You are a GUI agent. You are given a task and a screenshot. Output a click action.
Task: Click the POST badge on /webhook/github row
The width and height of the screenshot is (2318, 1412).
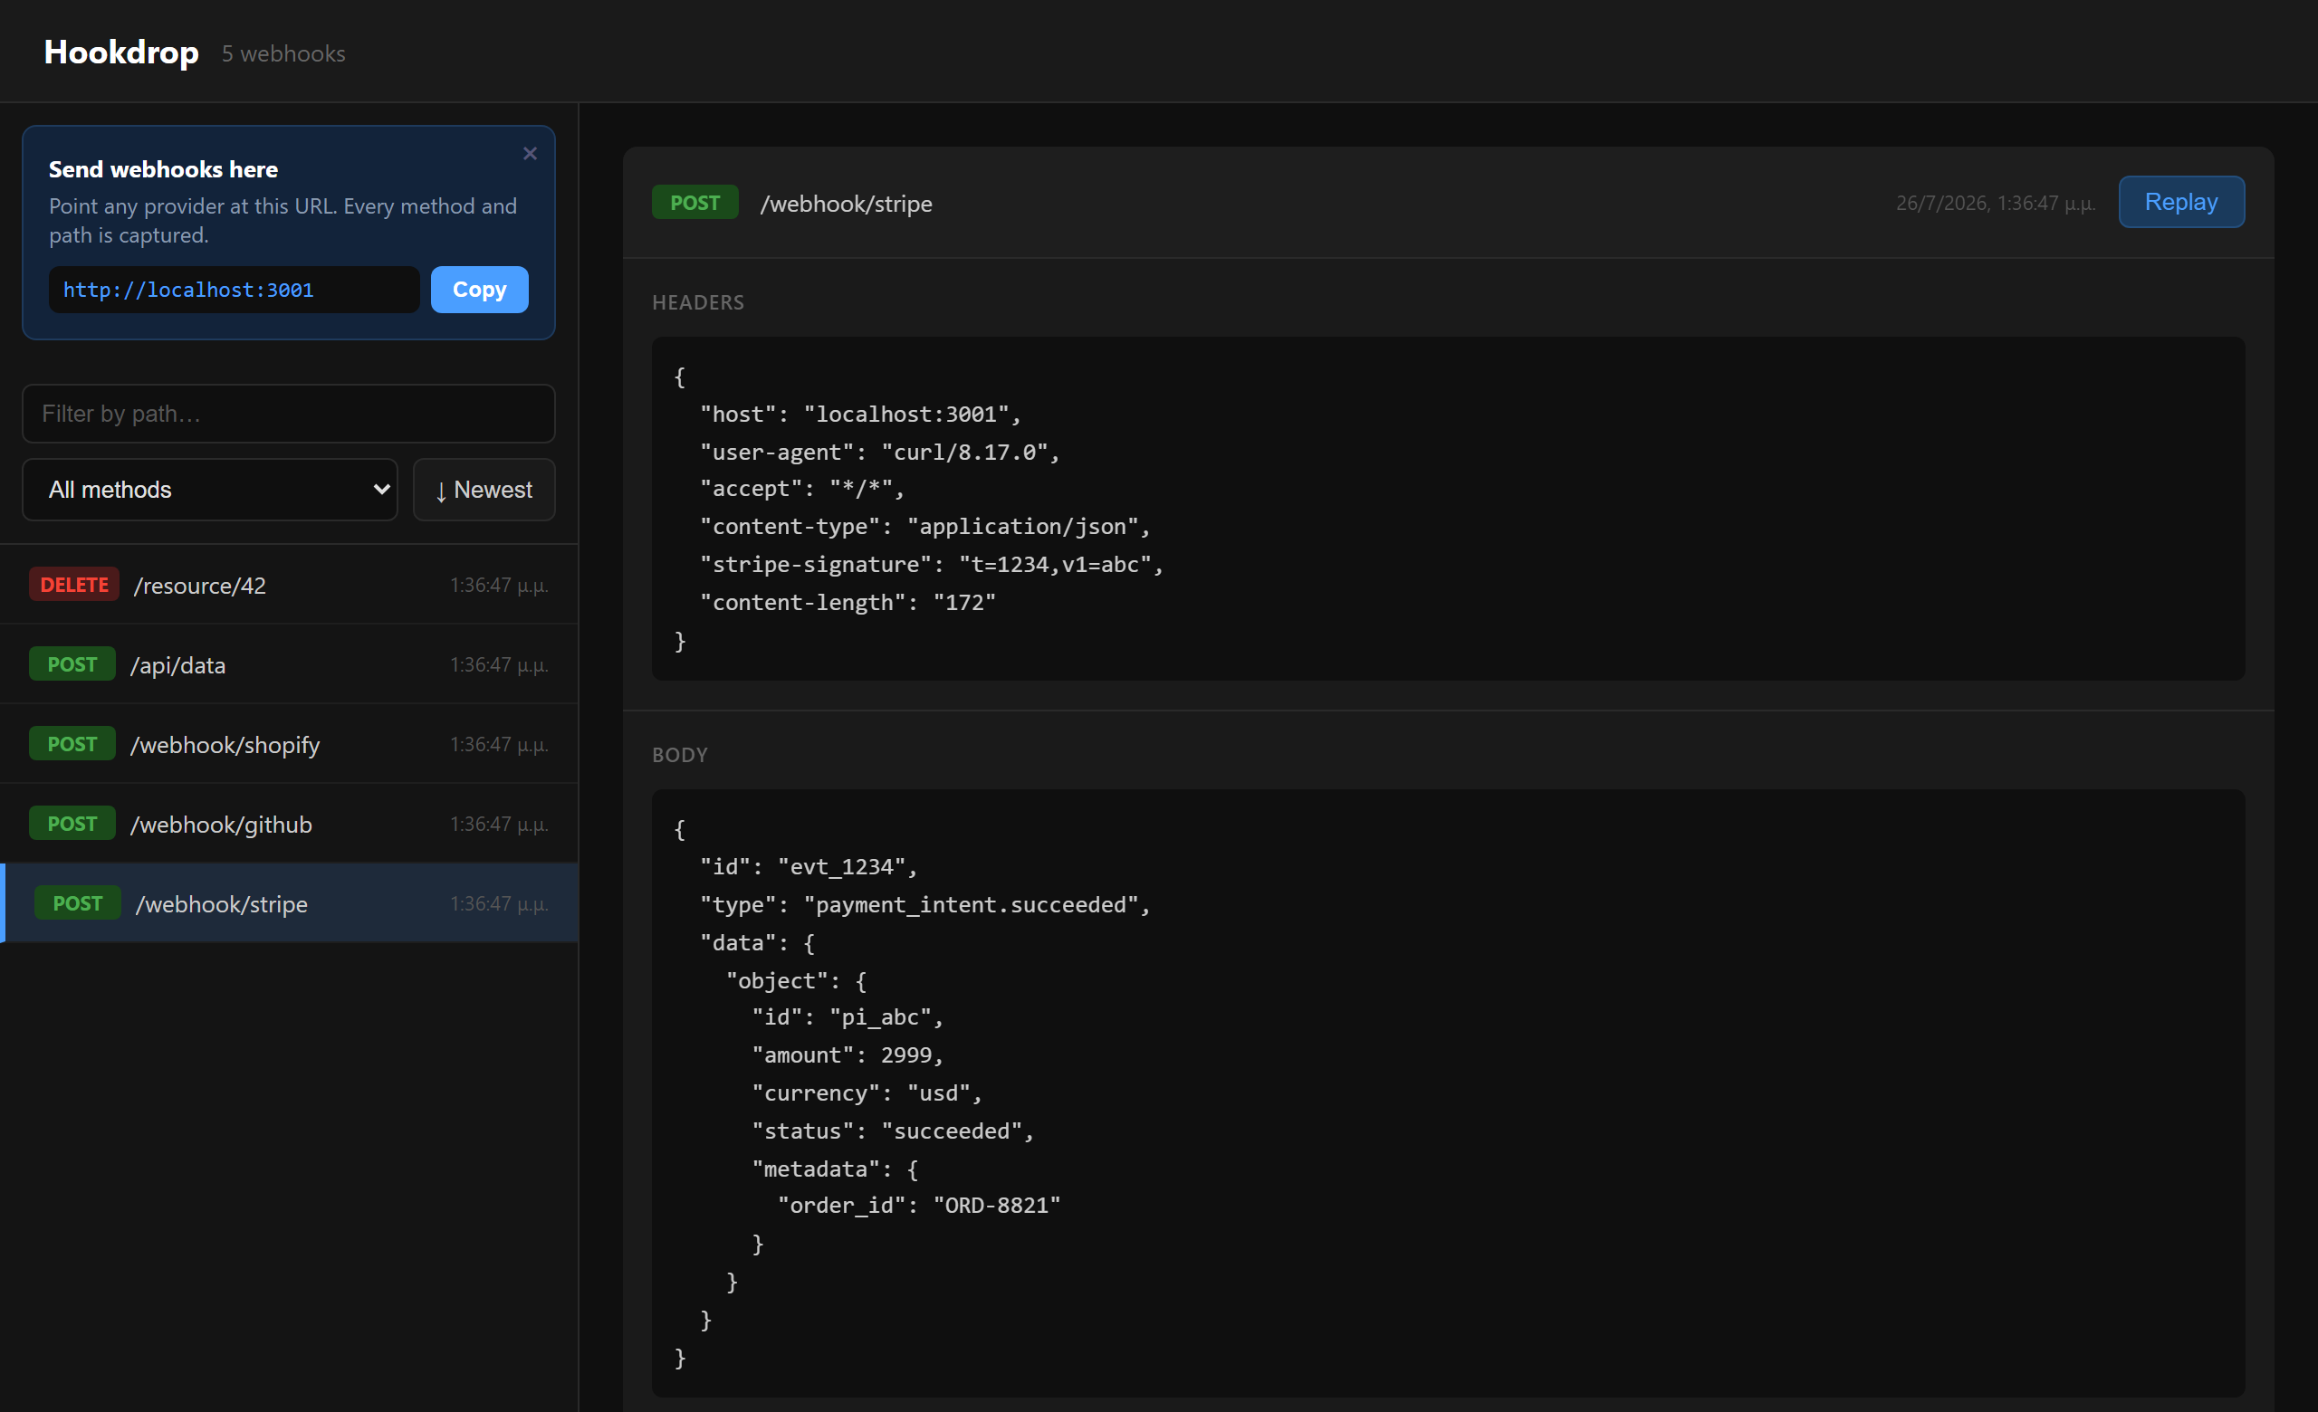[x=72, y=825]
